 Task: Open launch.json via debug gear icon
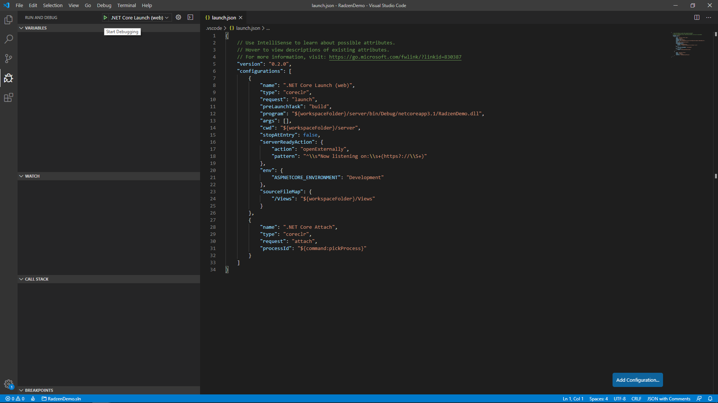coord(178,18)
